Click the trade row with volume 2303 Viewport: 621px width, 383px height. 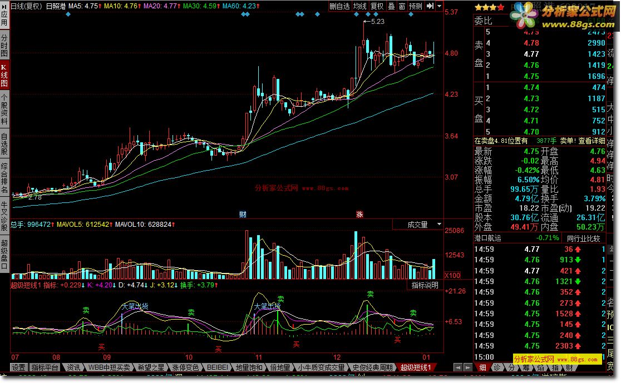[x=540, y=346]
